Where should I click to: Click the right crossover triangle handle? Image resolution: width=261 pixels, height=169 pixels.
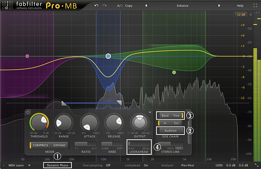(x=119, y=103)
